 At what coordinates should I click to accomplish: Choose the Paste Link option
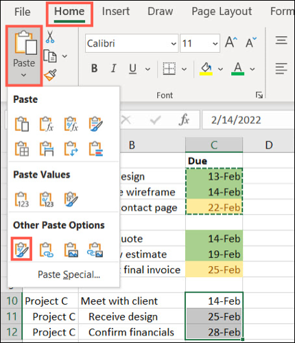pyautogui.click(x=47, y=250)
